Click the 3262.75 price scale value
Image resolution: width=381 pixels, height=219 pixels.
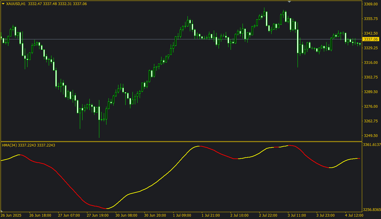click(370, 121)
